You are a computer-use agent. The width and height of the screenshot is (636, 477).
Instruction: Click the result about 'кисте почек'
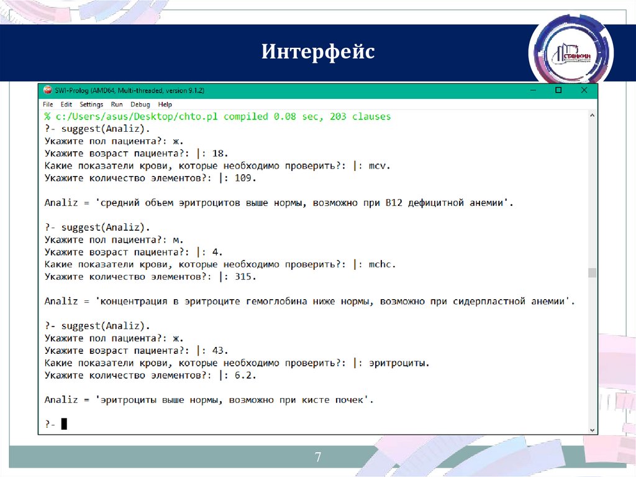[x=209, y=401]
